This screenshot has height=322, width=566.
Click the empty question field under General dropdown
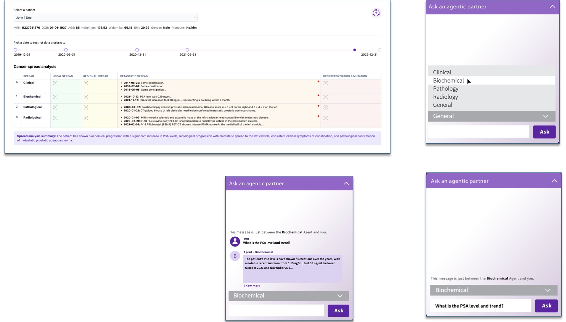coord(478,132)
